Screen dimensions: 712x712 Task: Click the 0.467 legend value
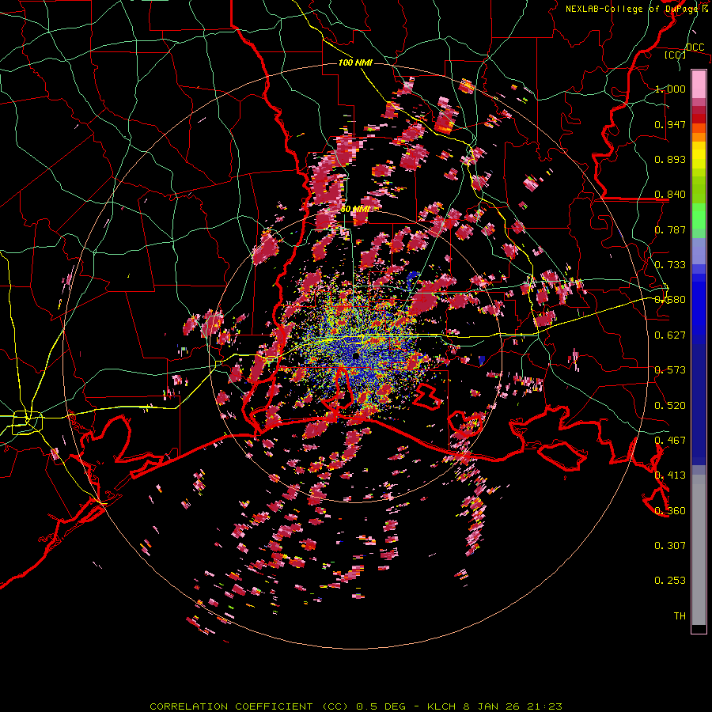pyautogui.click(x=670, y=441)
